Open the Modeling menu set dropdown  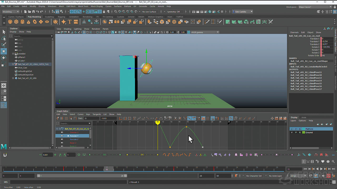11,12
